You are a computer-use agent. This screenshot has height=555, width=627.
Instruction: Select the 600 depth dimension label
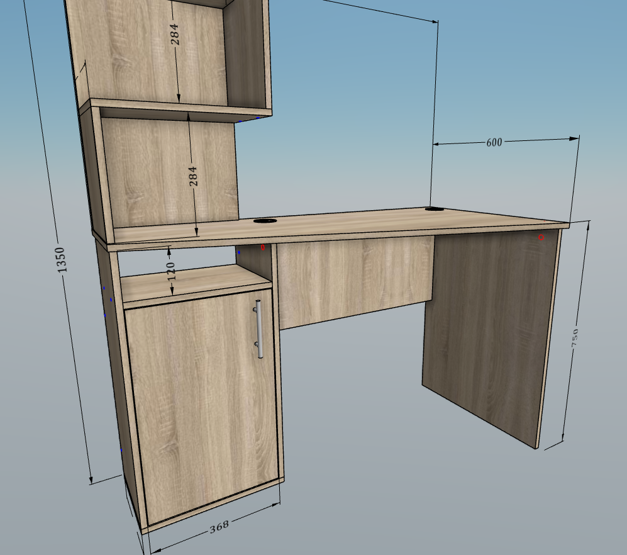click(x=494, y=142)
